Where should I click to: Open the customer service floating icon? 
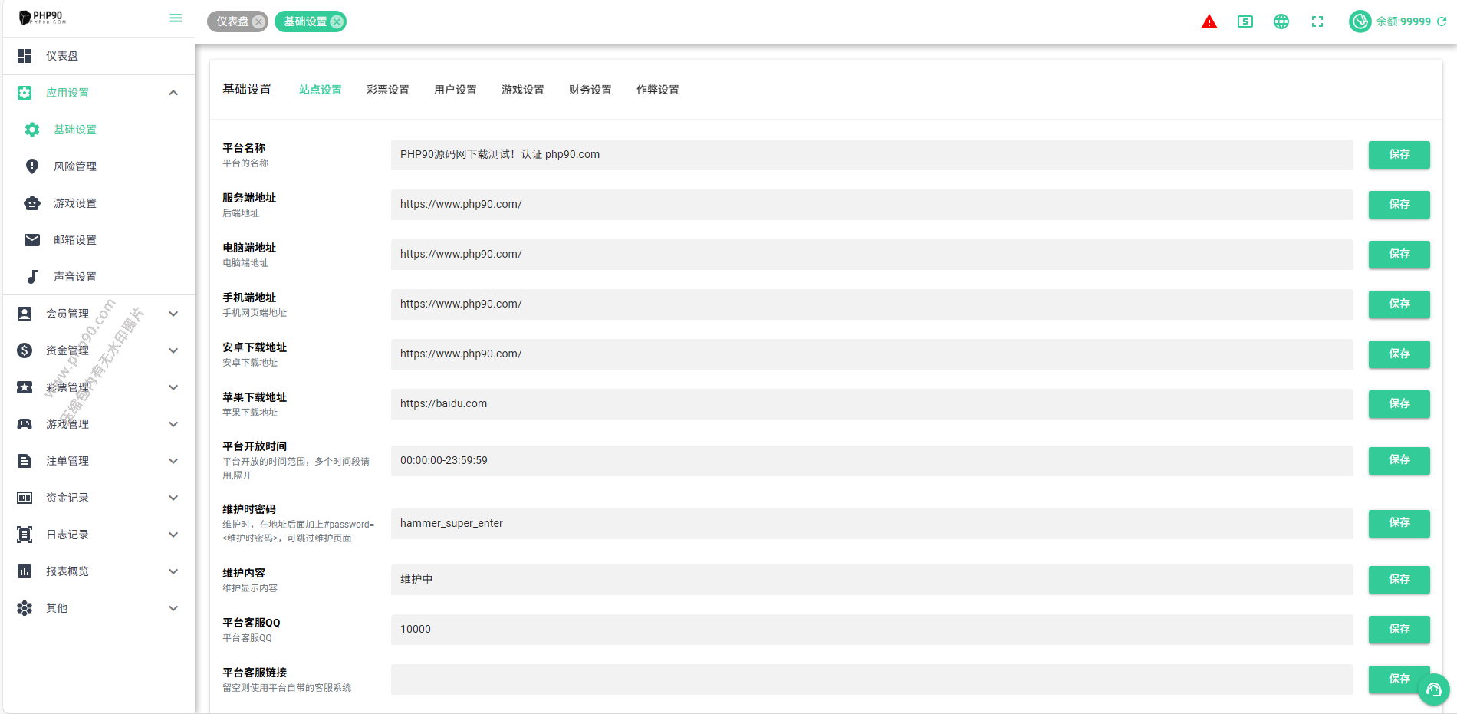(1433, 689)
